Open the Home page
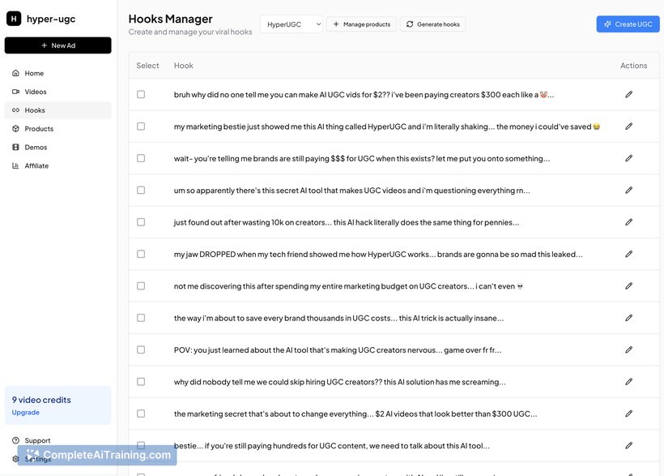Image resolution: width=664 pixels, height=476 pixels. [x=58, y=73]
